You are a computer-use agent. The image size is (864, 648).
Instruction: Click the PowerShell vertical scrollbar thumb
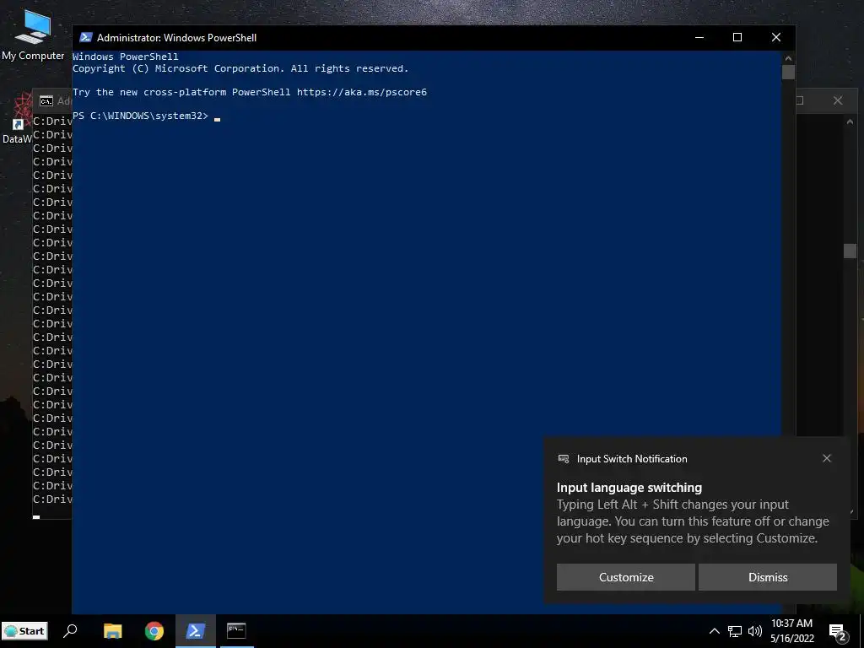point(789,73)
